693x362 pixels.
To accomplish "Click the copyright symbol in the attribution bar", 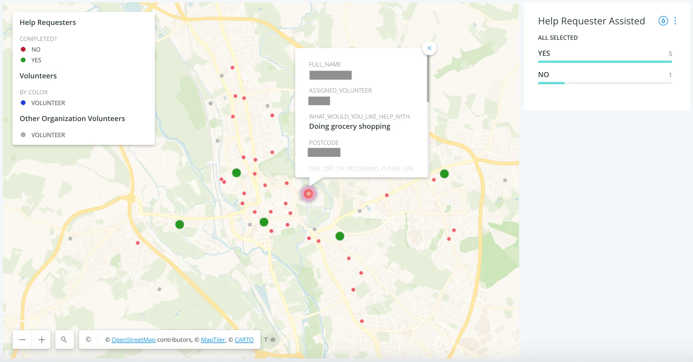I will (x=88, y=340).
